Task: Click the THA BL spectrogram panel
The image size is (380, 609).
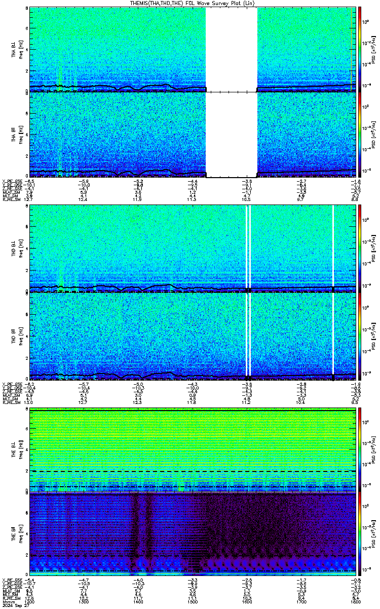Action: [193, 49]
